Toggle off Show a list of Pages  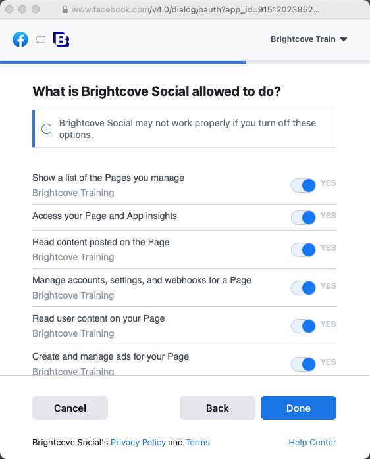tap(303, 185)
